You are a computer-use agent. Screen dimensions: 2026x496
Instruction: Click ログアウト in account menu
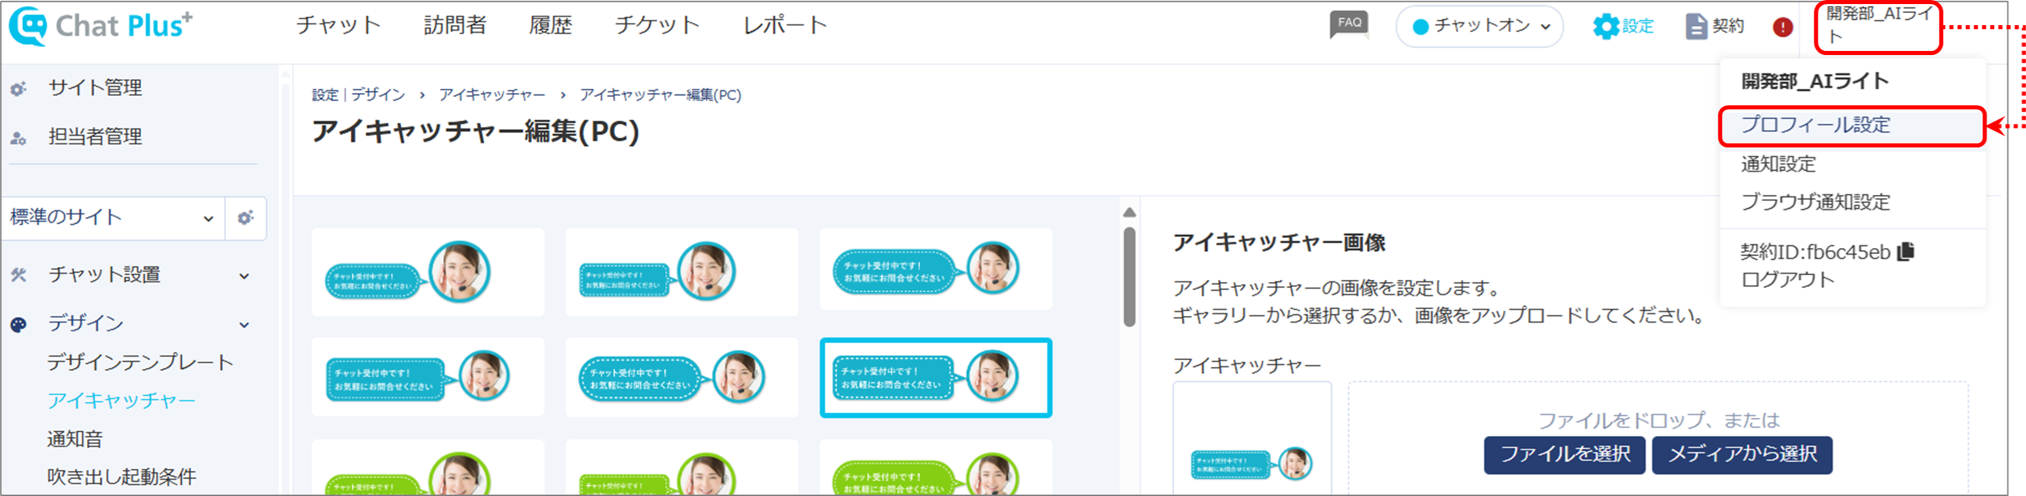[x=1788, y=280]
